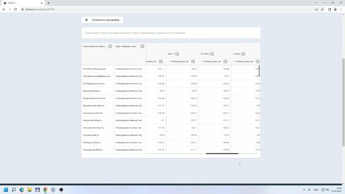Open the tab search chevron
The width and height of the screenshot is (345, 194).
[x=316, y=3]
